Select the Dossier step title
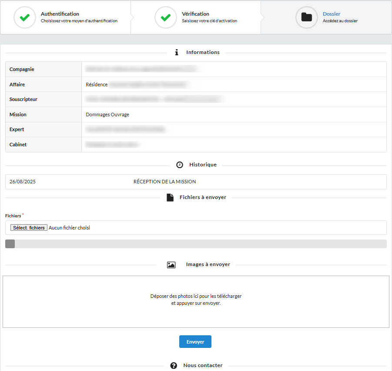 [332, 14]
